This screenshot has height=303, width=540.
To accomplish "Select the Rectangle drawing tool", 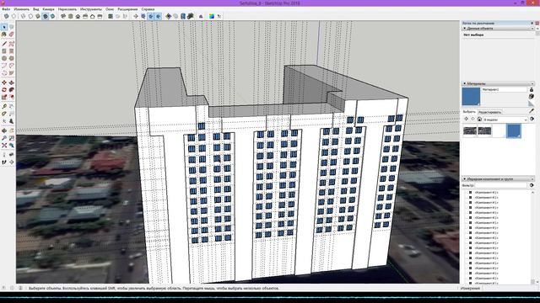I will point(4,51).
